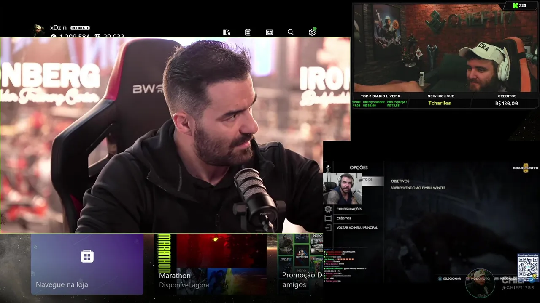540x303 pixels.
Task: Click the Creditos R$ 130,00 amount
Action: 507,103
